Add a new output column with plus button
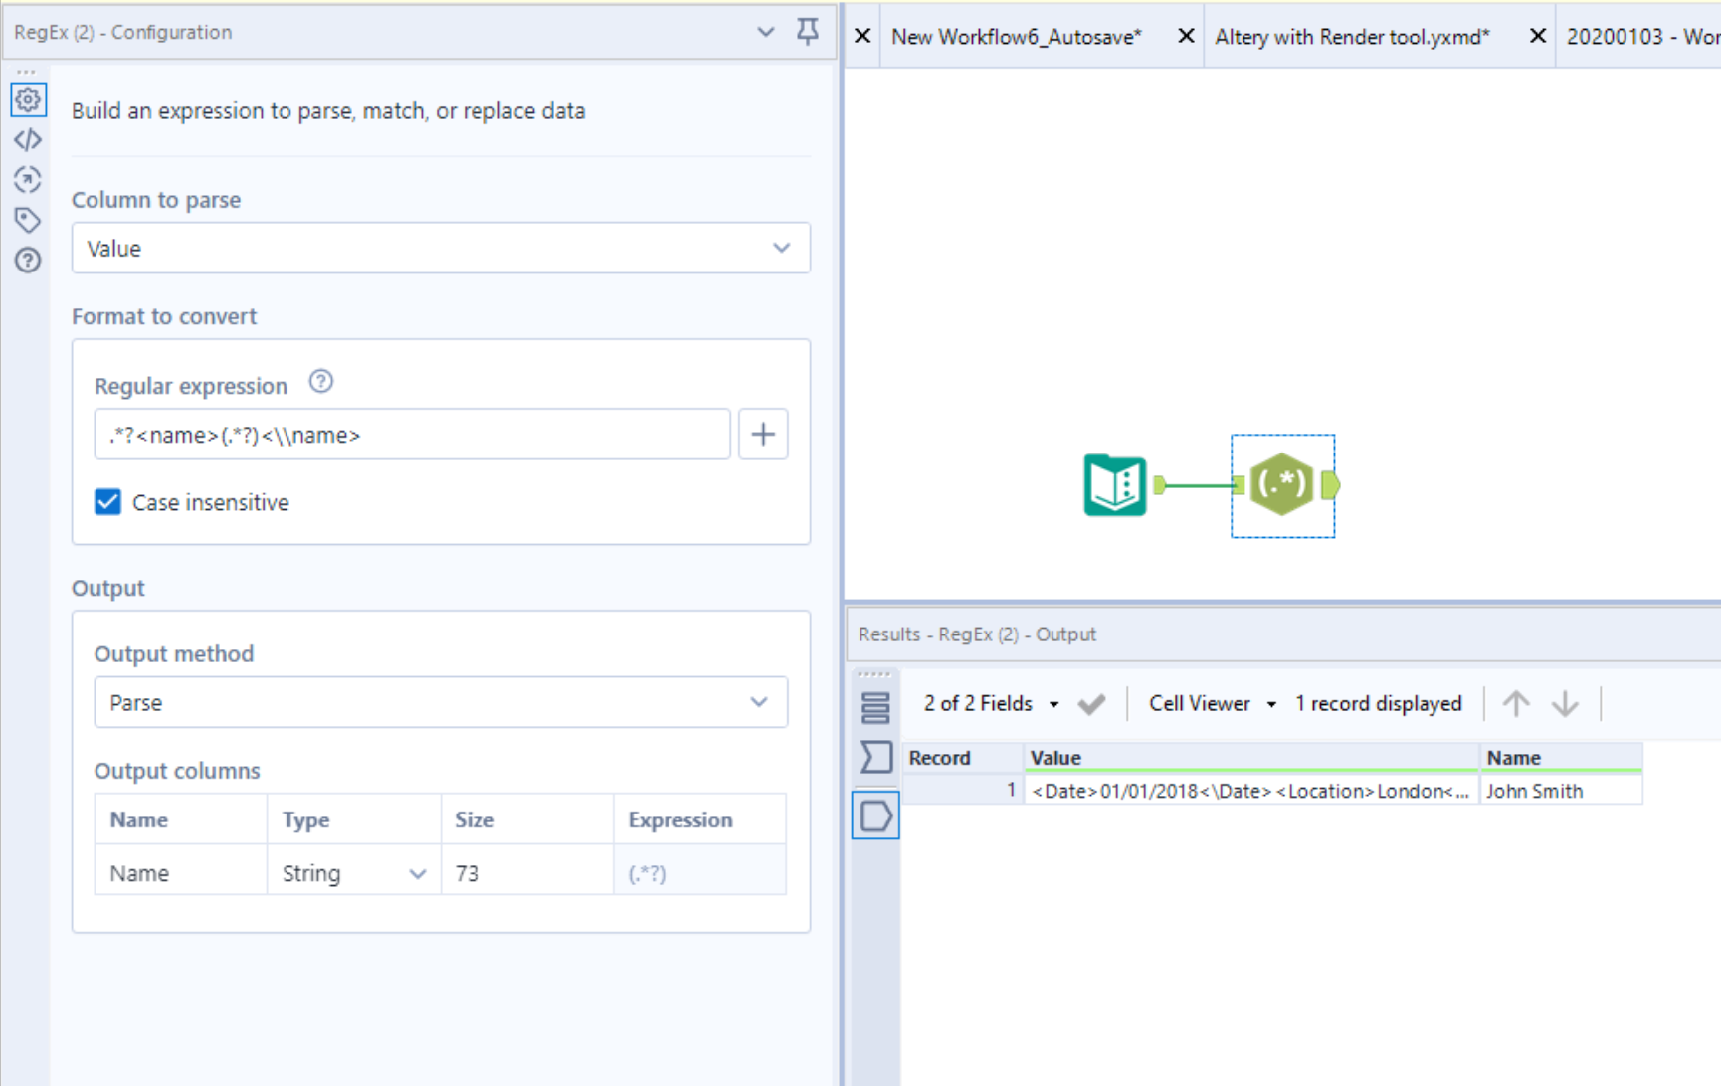This screenshot has width=1721, height=1086. pyautogui.click(x=763, y=434)
